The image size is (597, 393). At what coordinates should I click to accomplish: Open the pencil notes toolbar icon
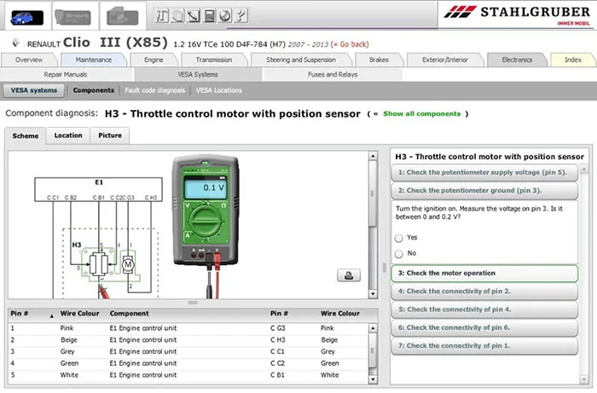click(x=194, y=15)
